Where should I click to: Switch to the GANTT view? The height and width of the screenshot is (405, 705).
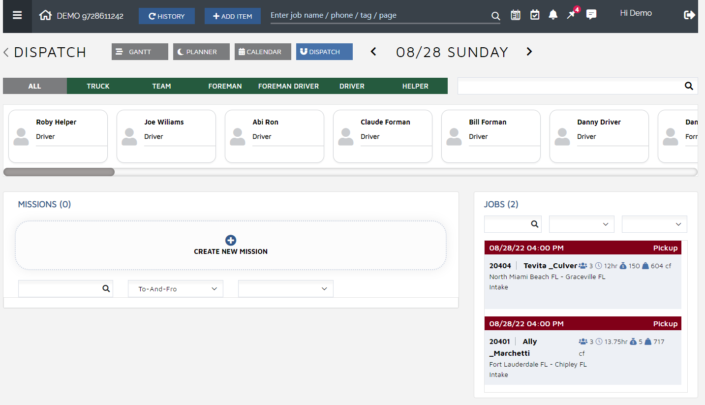(x=140, y=52)
